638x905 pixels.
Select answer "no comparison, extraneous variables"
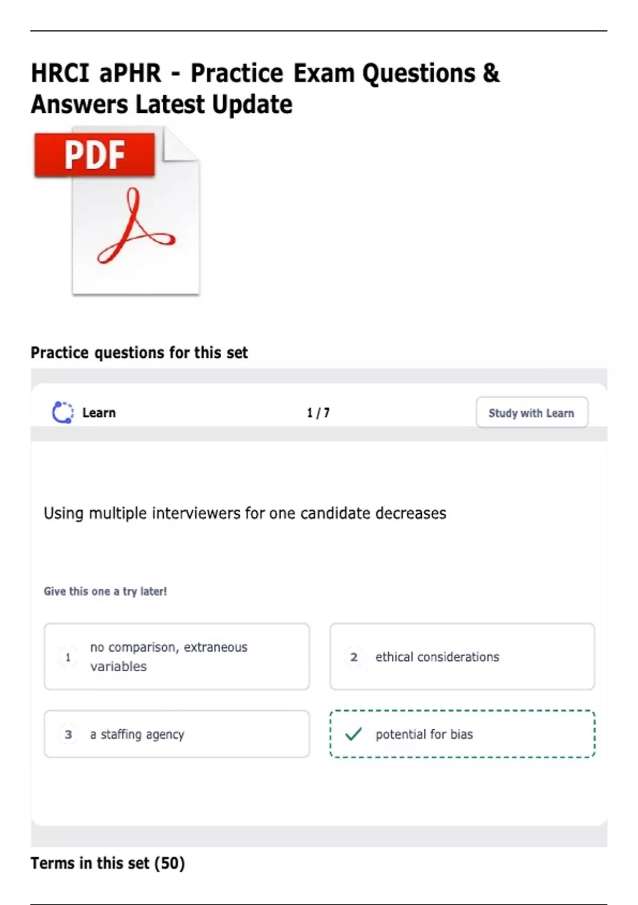tap(169, 656)
